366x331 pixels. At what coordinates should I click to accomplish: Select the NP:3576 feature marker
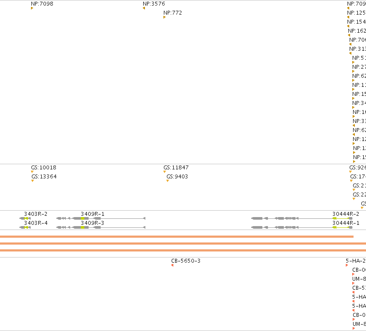(x=144, y=8)
